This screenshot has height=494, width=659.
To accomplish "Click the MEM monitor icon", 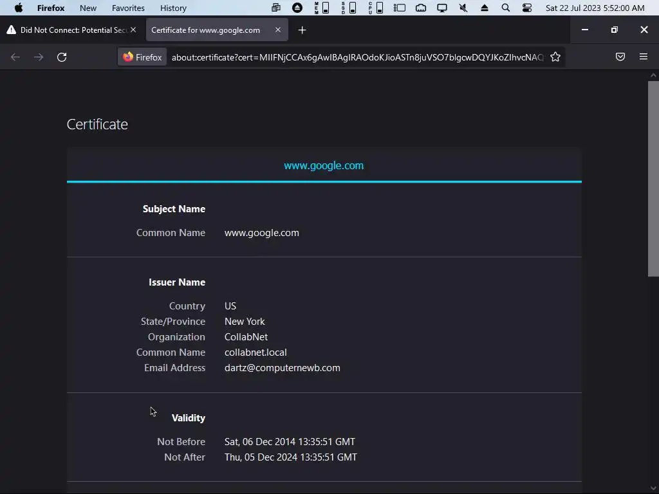I will coord(322,8).
